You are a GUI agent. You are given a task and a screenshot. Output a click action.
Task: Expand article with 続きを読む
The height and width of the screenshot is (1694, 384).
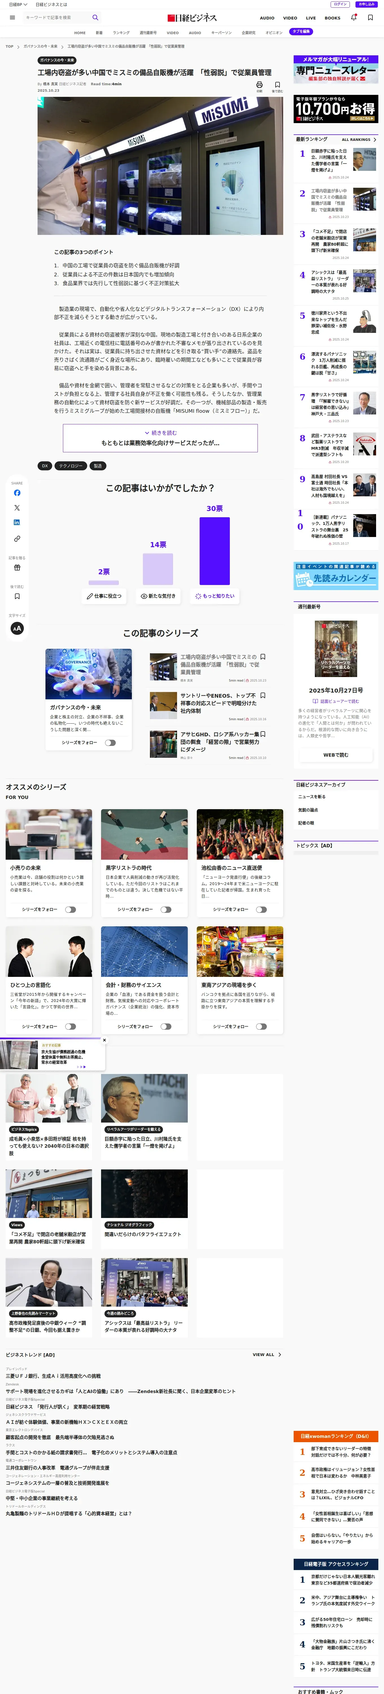160,433
